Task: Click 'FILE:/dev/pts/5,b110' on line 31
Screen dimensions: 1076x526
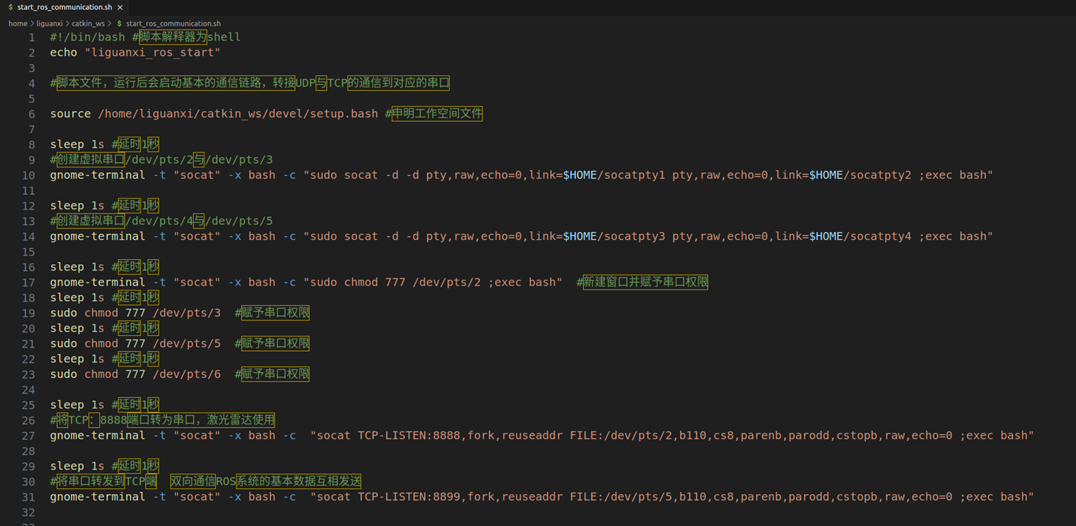Action: 639,497
